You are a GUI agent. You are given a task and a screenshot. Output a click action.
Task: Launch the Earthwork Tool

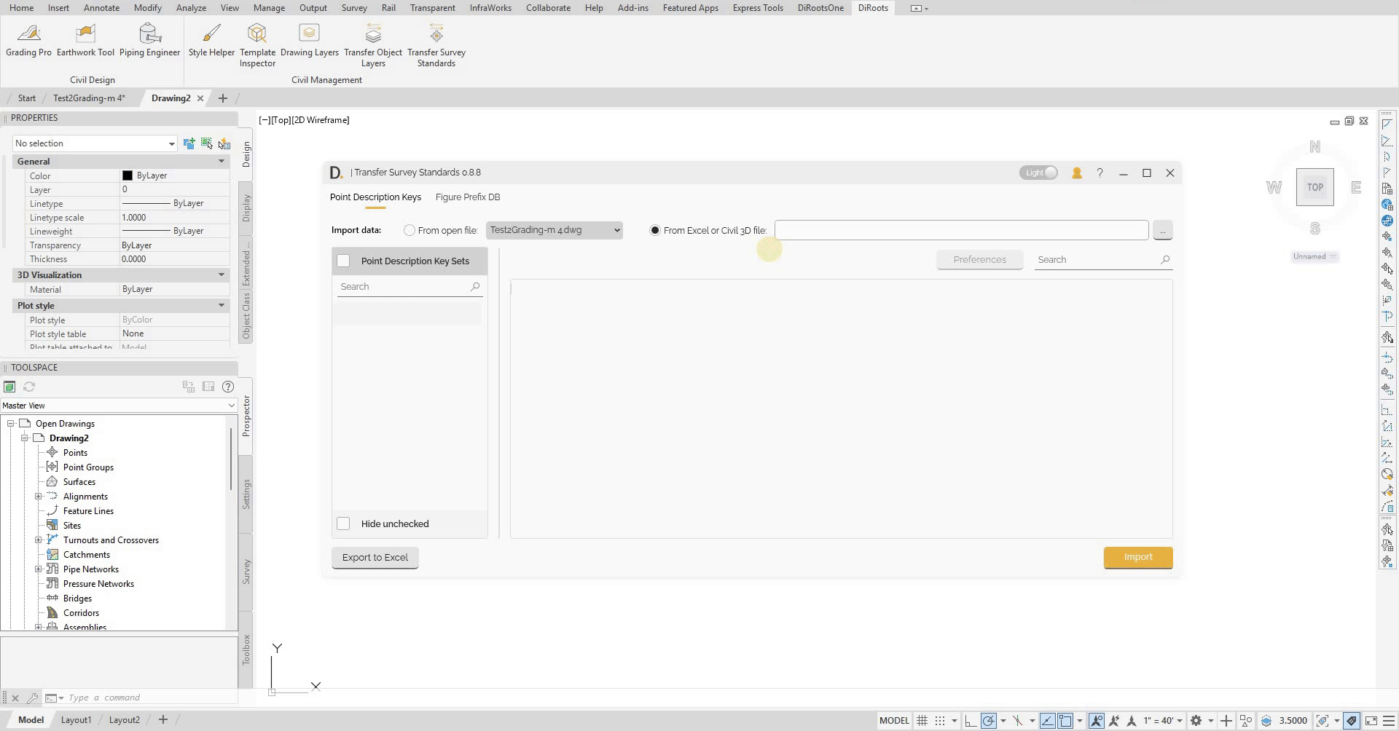click(x=85, y=40)
